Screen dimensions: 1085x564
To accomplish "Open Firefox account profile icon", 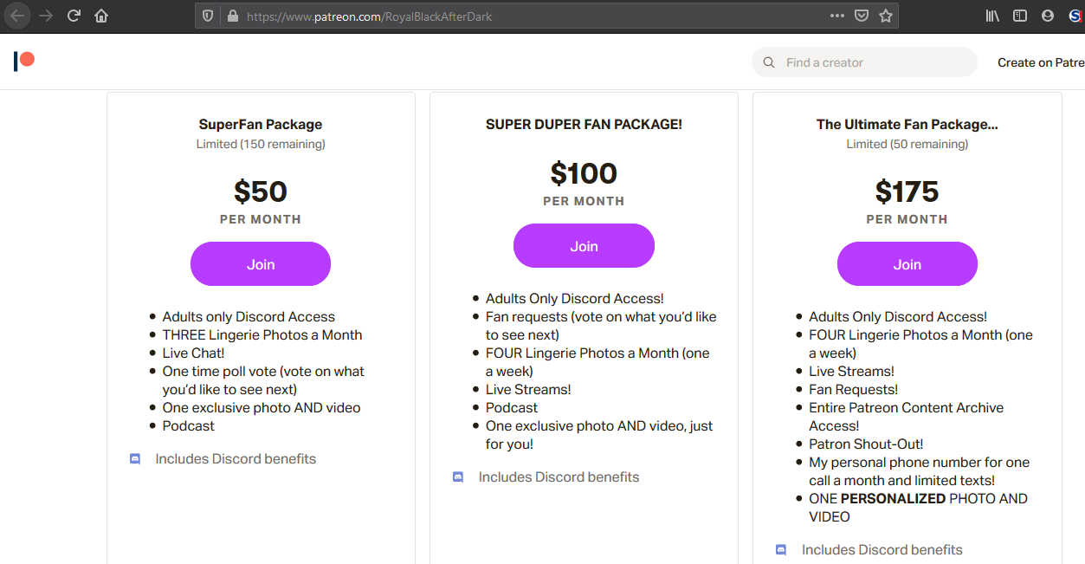I will coord(1048,16).
